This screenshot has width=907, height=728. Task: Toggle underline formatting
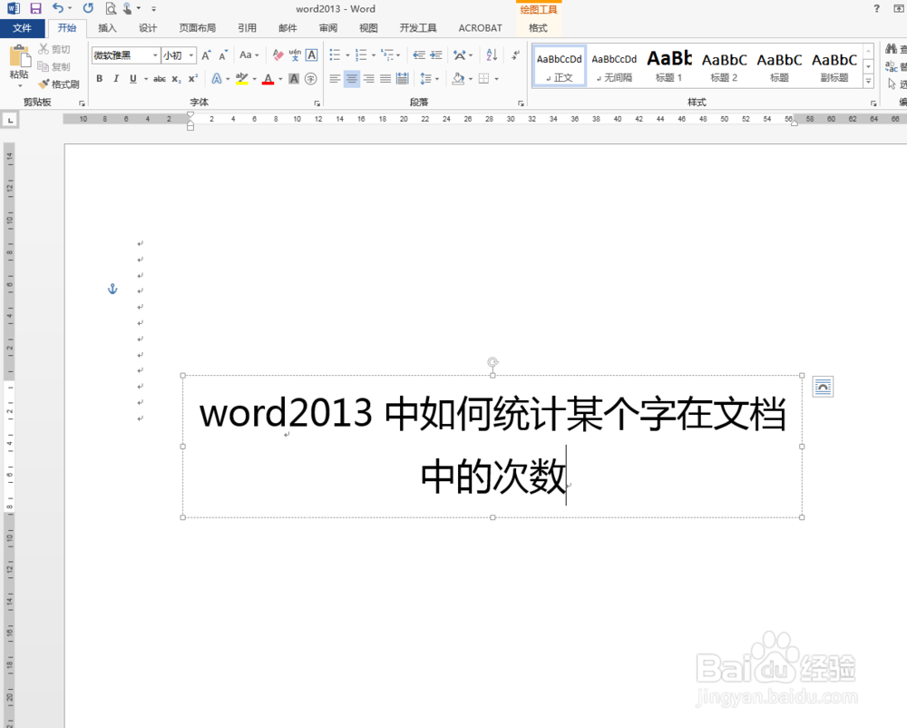[133, 79]
